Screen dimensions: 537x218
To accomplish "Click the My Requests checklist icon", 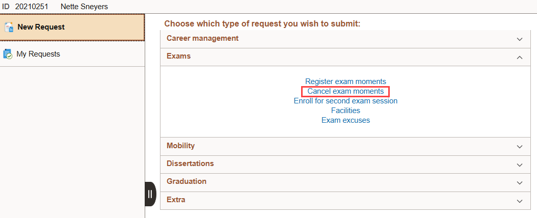I will pos(8,54).
